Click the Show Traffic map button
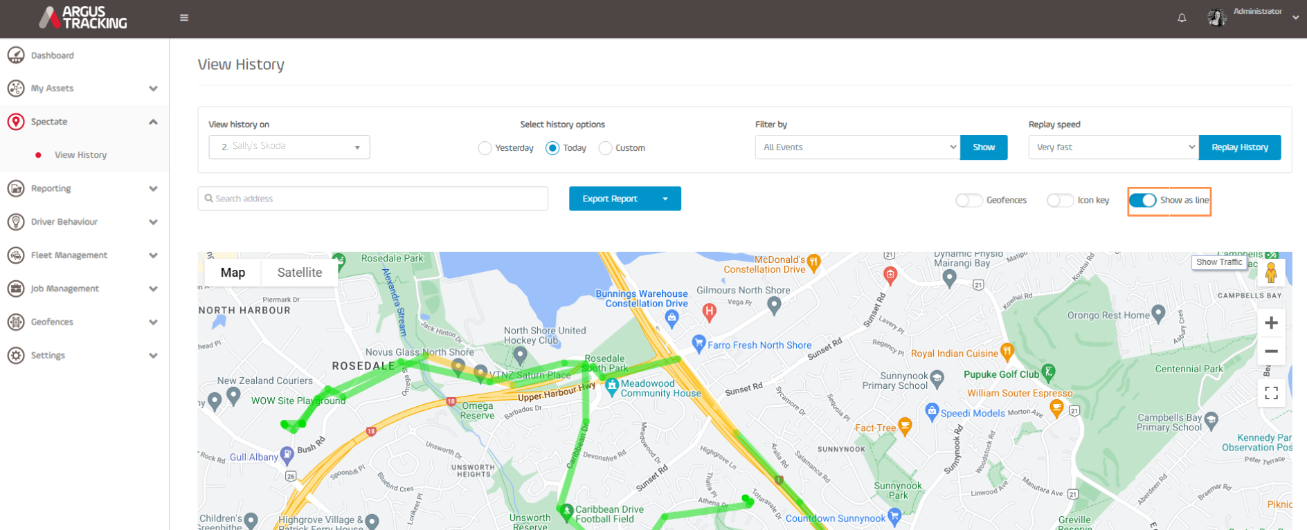The image size is (1307, 530). tap(1219, 262)
